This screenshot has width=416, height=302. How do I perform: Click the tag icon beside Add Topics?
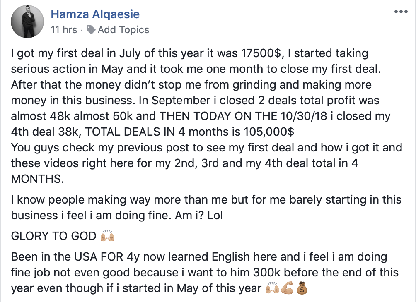pyautogui.click(x=91, y=30)
